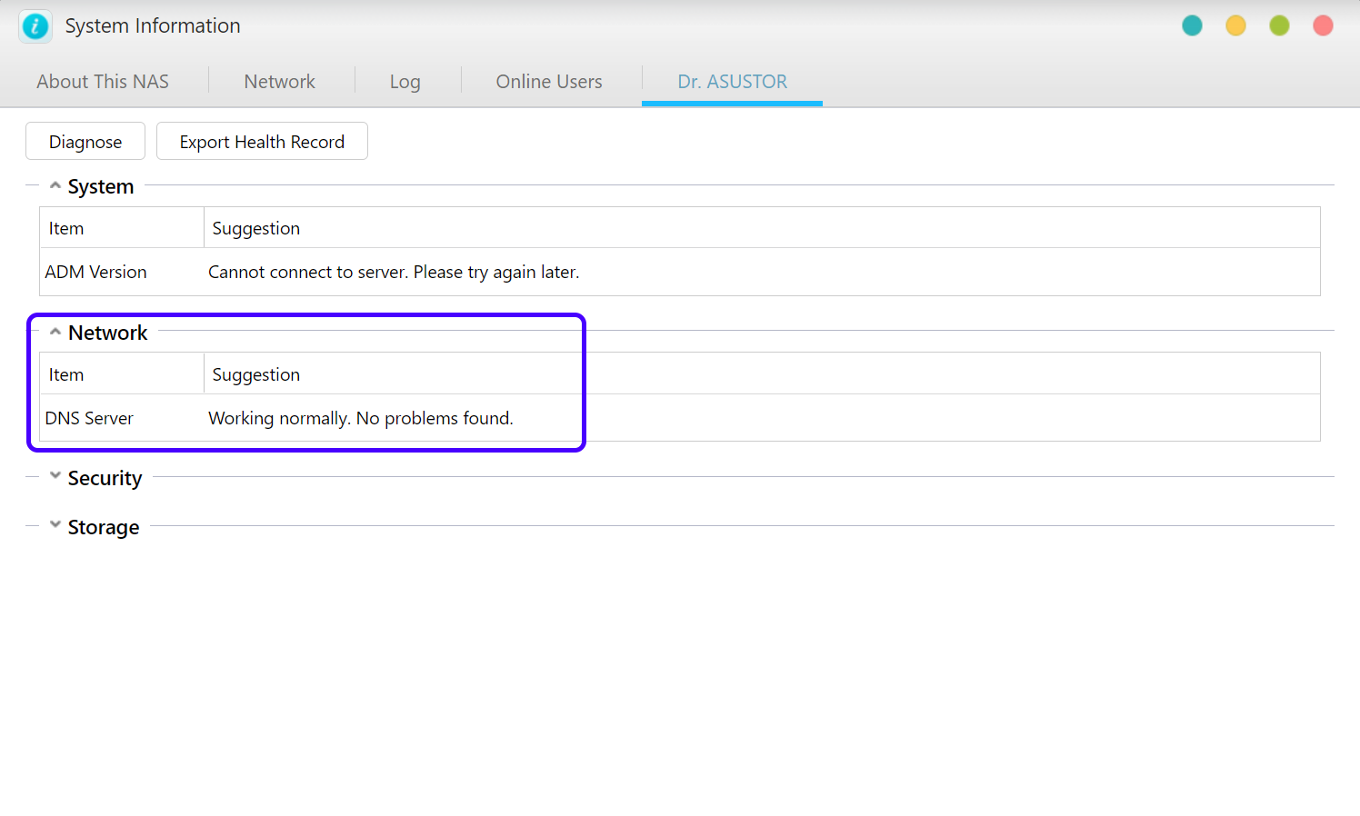View the Online Users tab
Image resolution: width=1360 pixels, height=816 pixels.
tap(549, 82)
